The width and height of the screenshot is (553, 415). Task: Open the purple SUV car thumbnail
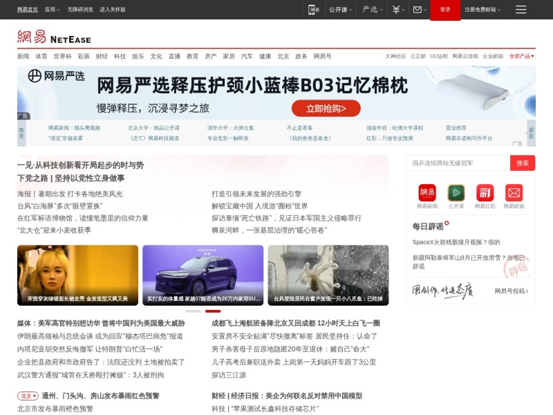pyautogui.click(x=203, y=275)
